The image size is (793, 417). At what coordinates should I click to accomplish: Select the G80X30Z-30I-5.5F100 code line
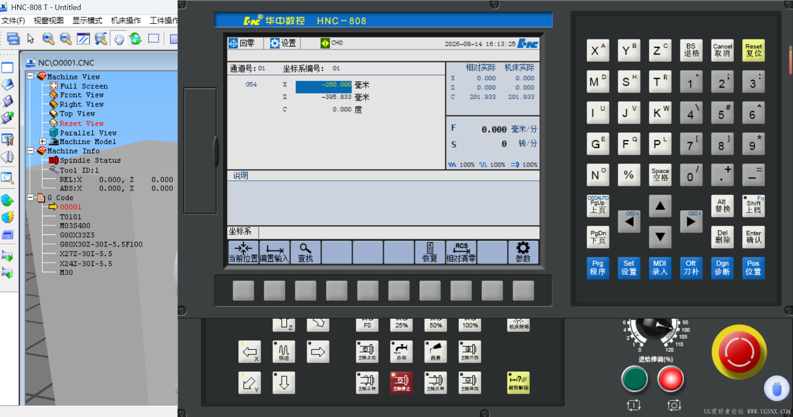(101, 244)
